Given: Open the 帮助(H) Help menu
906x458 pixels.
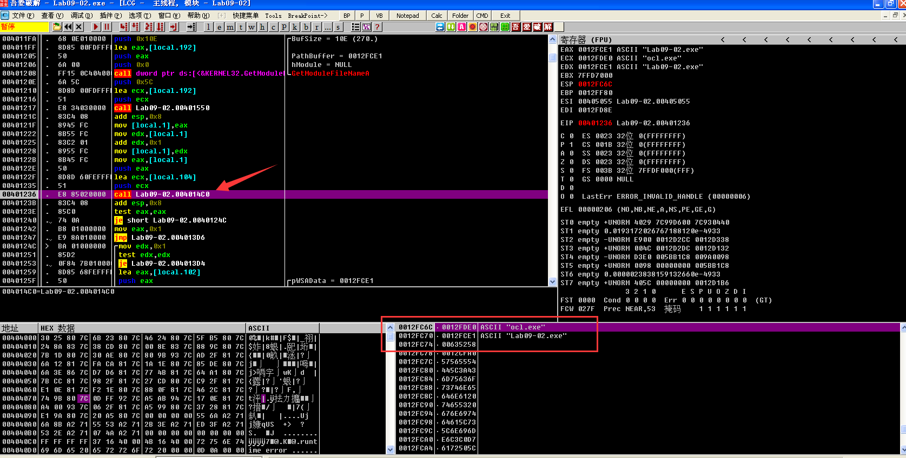Looking at the screenshot, I should [x=199, y=16].
